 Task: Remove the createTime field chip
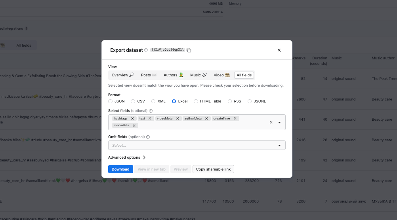[235, 118]
